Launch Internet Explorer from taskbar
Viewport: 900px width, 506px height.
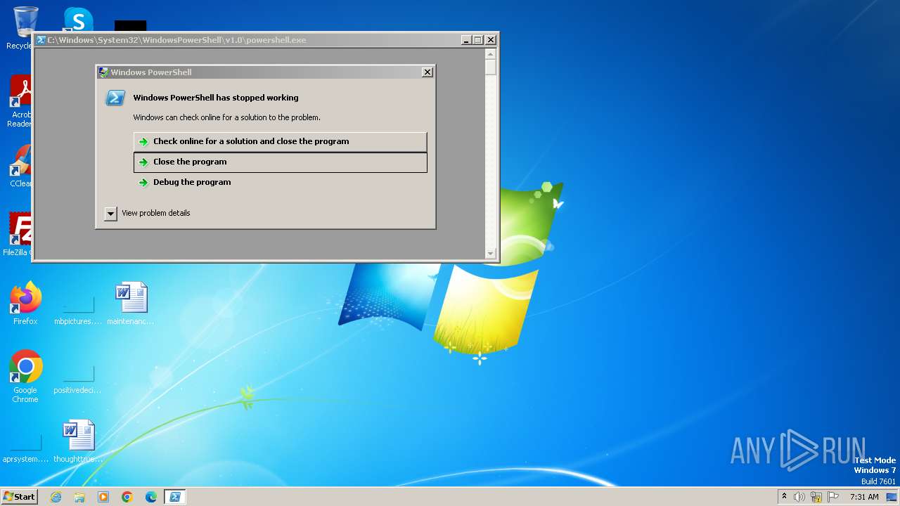56,497
